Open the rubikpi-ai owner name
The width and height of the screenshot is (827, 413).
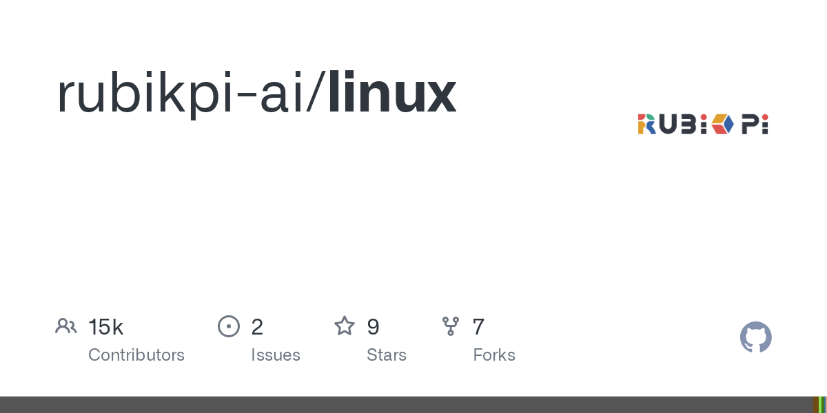coord(188,94)
